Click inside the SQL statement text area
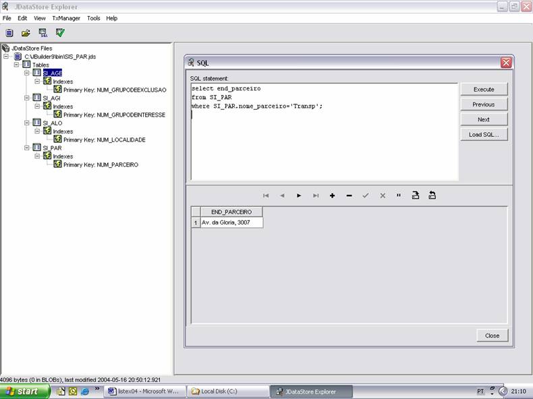This screenshot has height=399, width=533. click(325, 131)
